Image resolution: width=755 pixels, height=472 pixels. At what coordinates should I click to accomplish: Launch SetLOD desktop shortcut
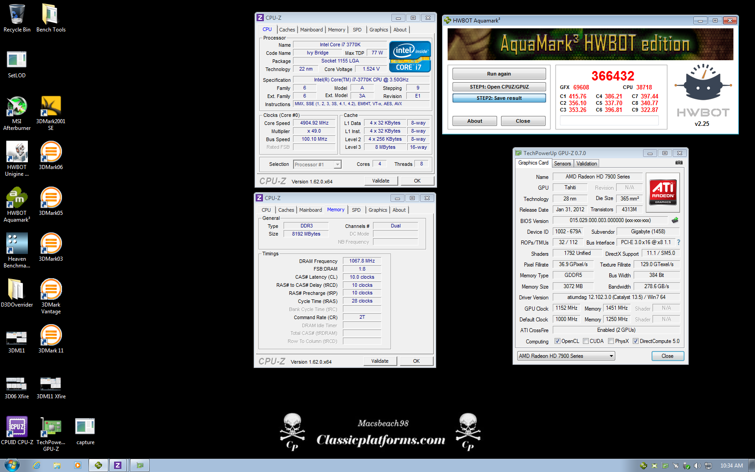pyautogui.click(x=17, y=64)
